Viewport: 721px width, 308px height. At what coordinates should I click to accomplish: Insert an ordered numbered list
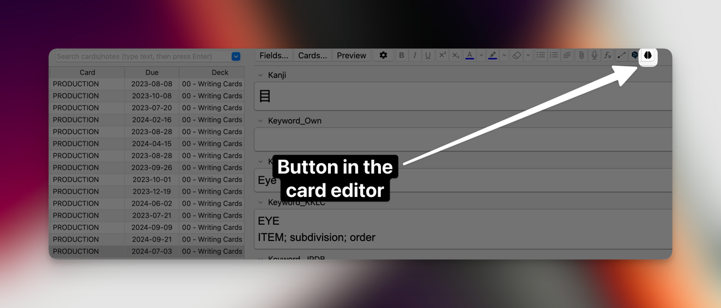point(554,56)
